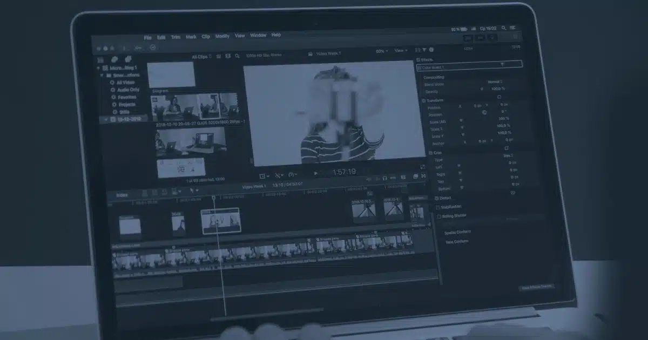Open the Help menu

276,35
